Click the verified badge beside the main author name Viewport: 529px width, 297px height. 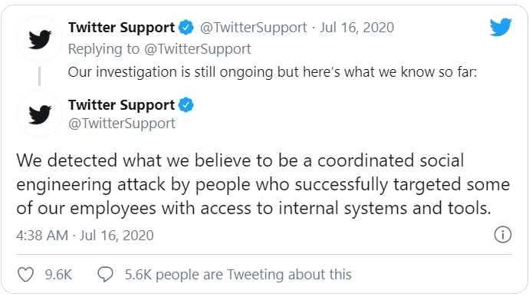(x=186, y=104)
